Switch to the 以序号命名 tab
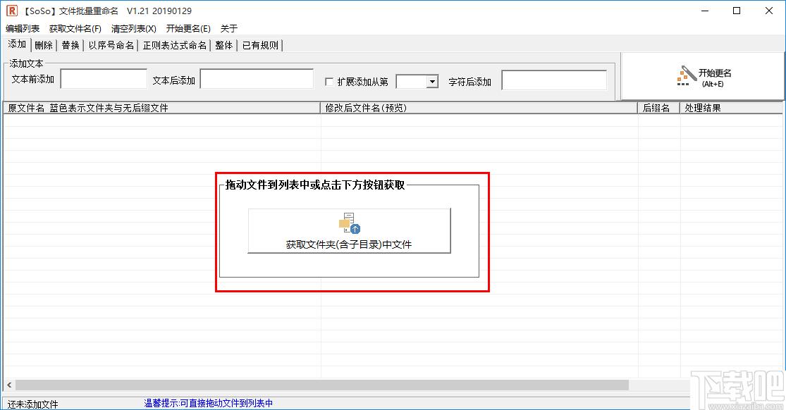The width and height of the screenshot is (786, 410). [x=111, y=45]
